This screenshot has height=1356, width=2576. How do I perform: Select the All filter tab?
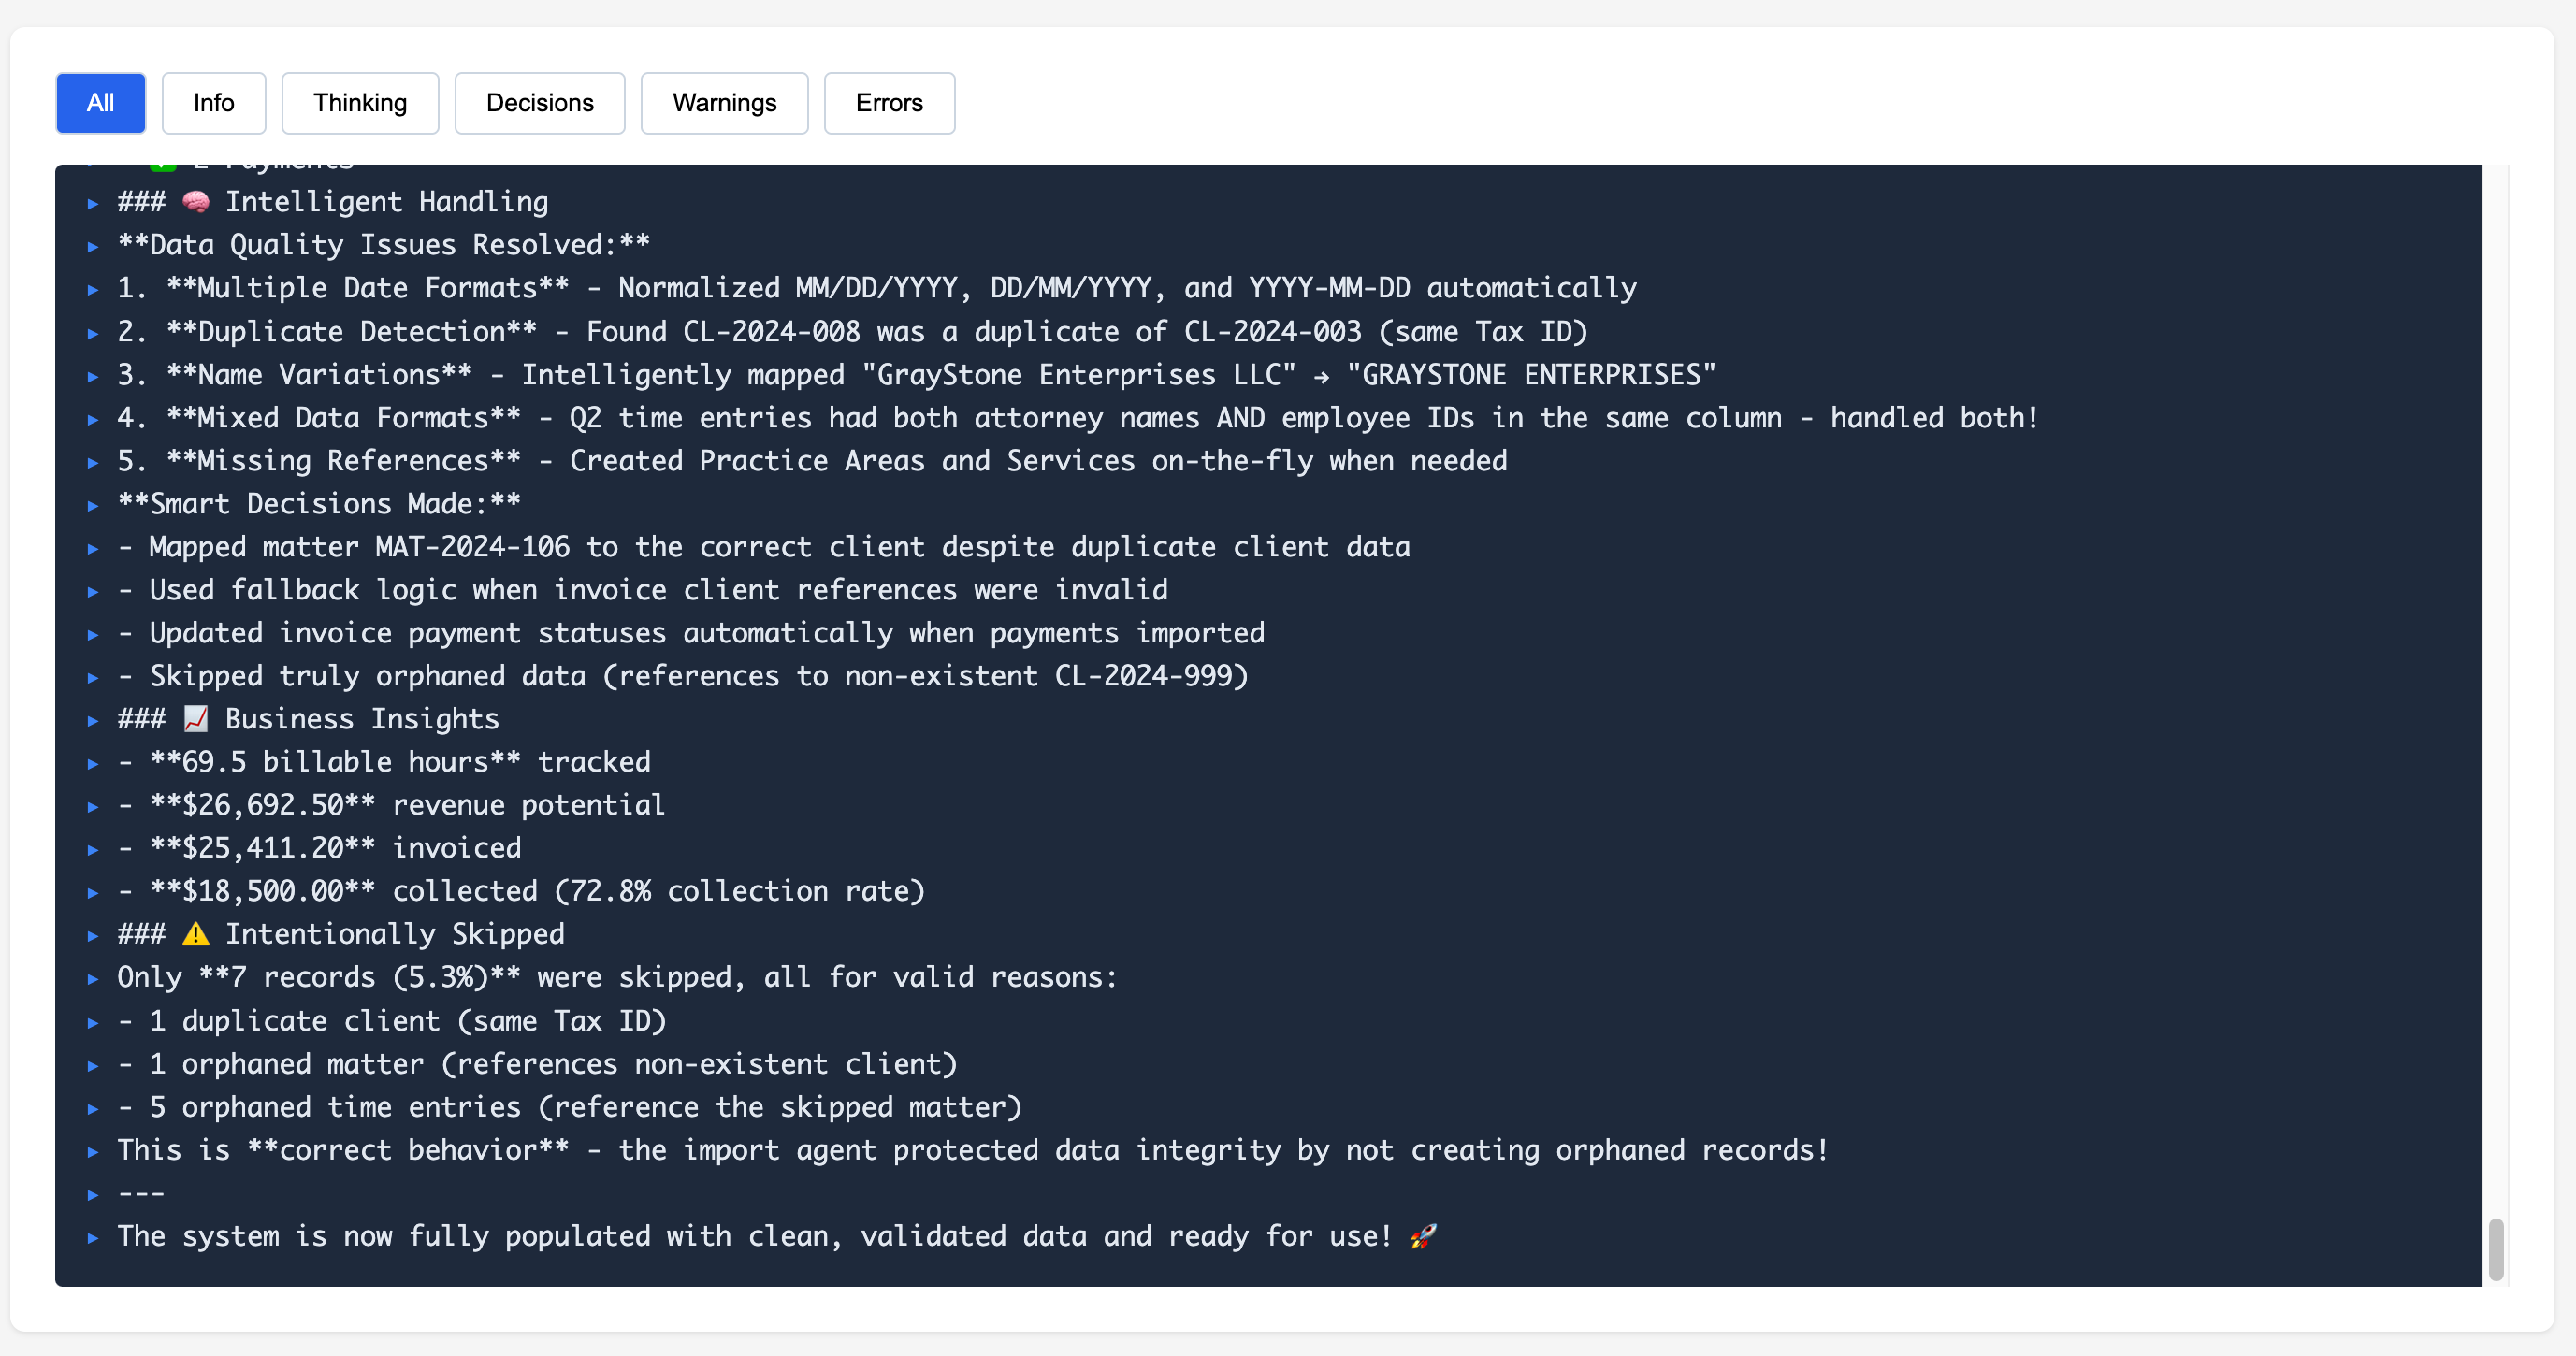(x=100, y=103)
